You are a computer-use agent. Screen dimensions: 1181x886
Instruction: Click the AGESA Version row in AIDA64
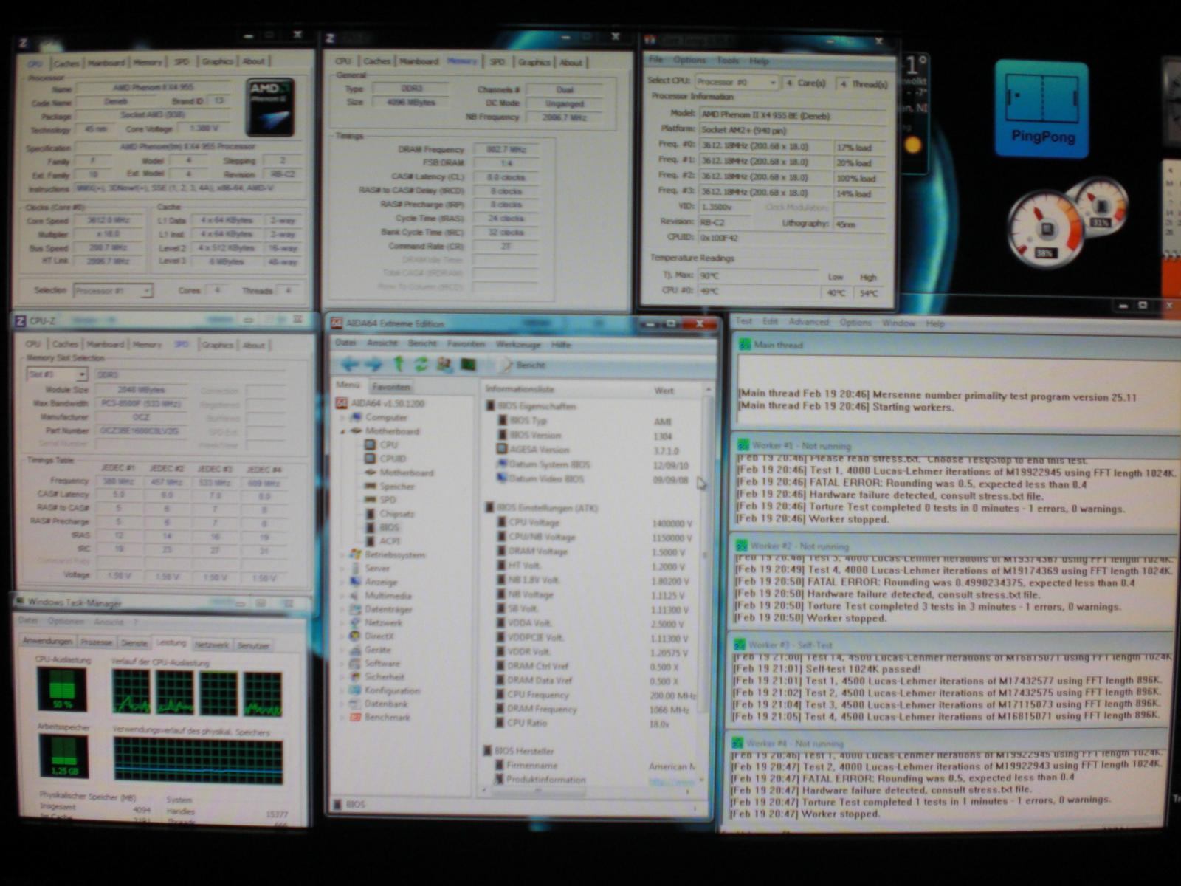(596, 450)
